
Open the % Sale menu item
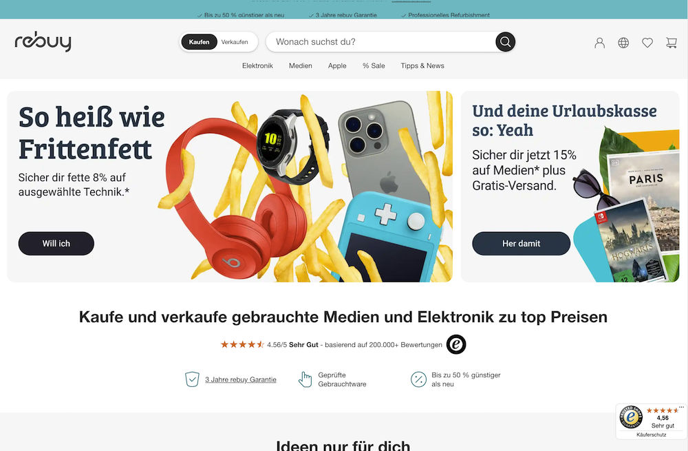[374, 66]
